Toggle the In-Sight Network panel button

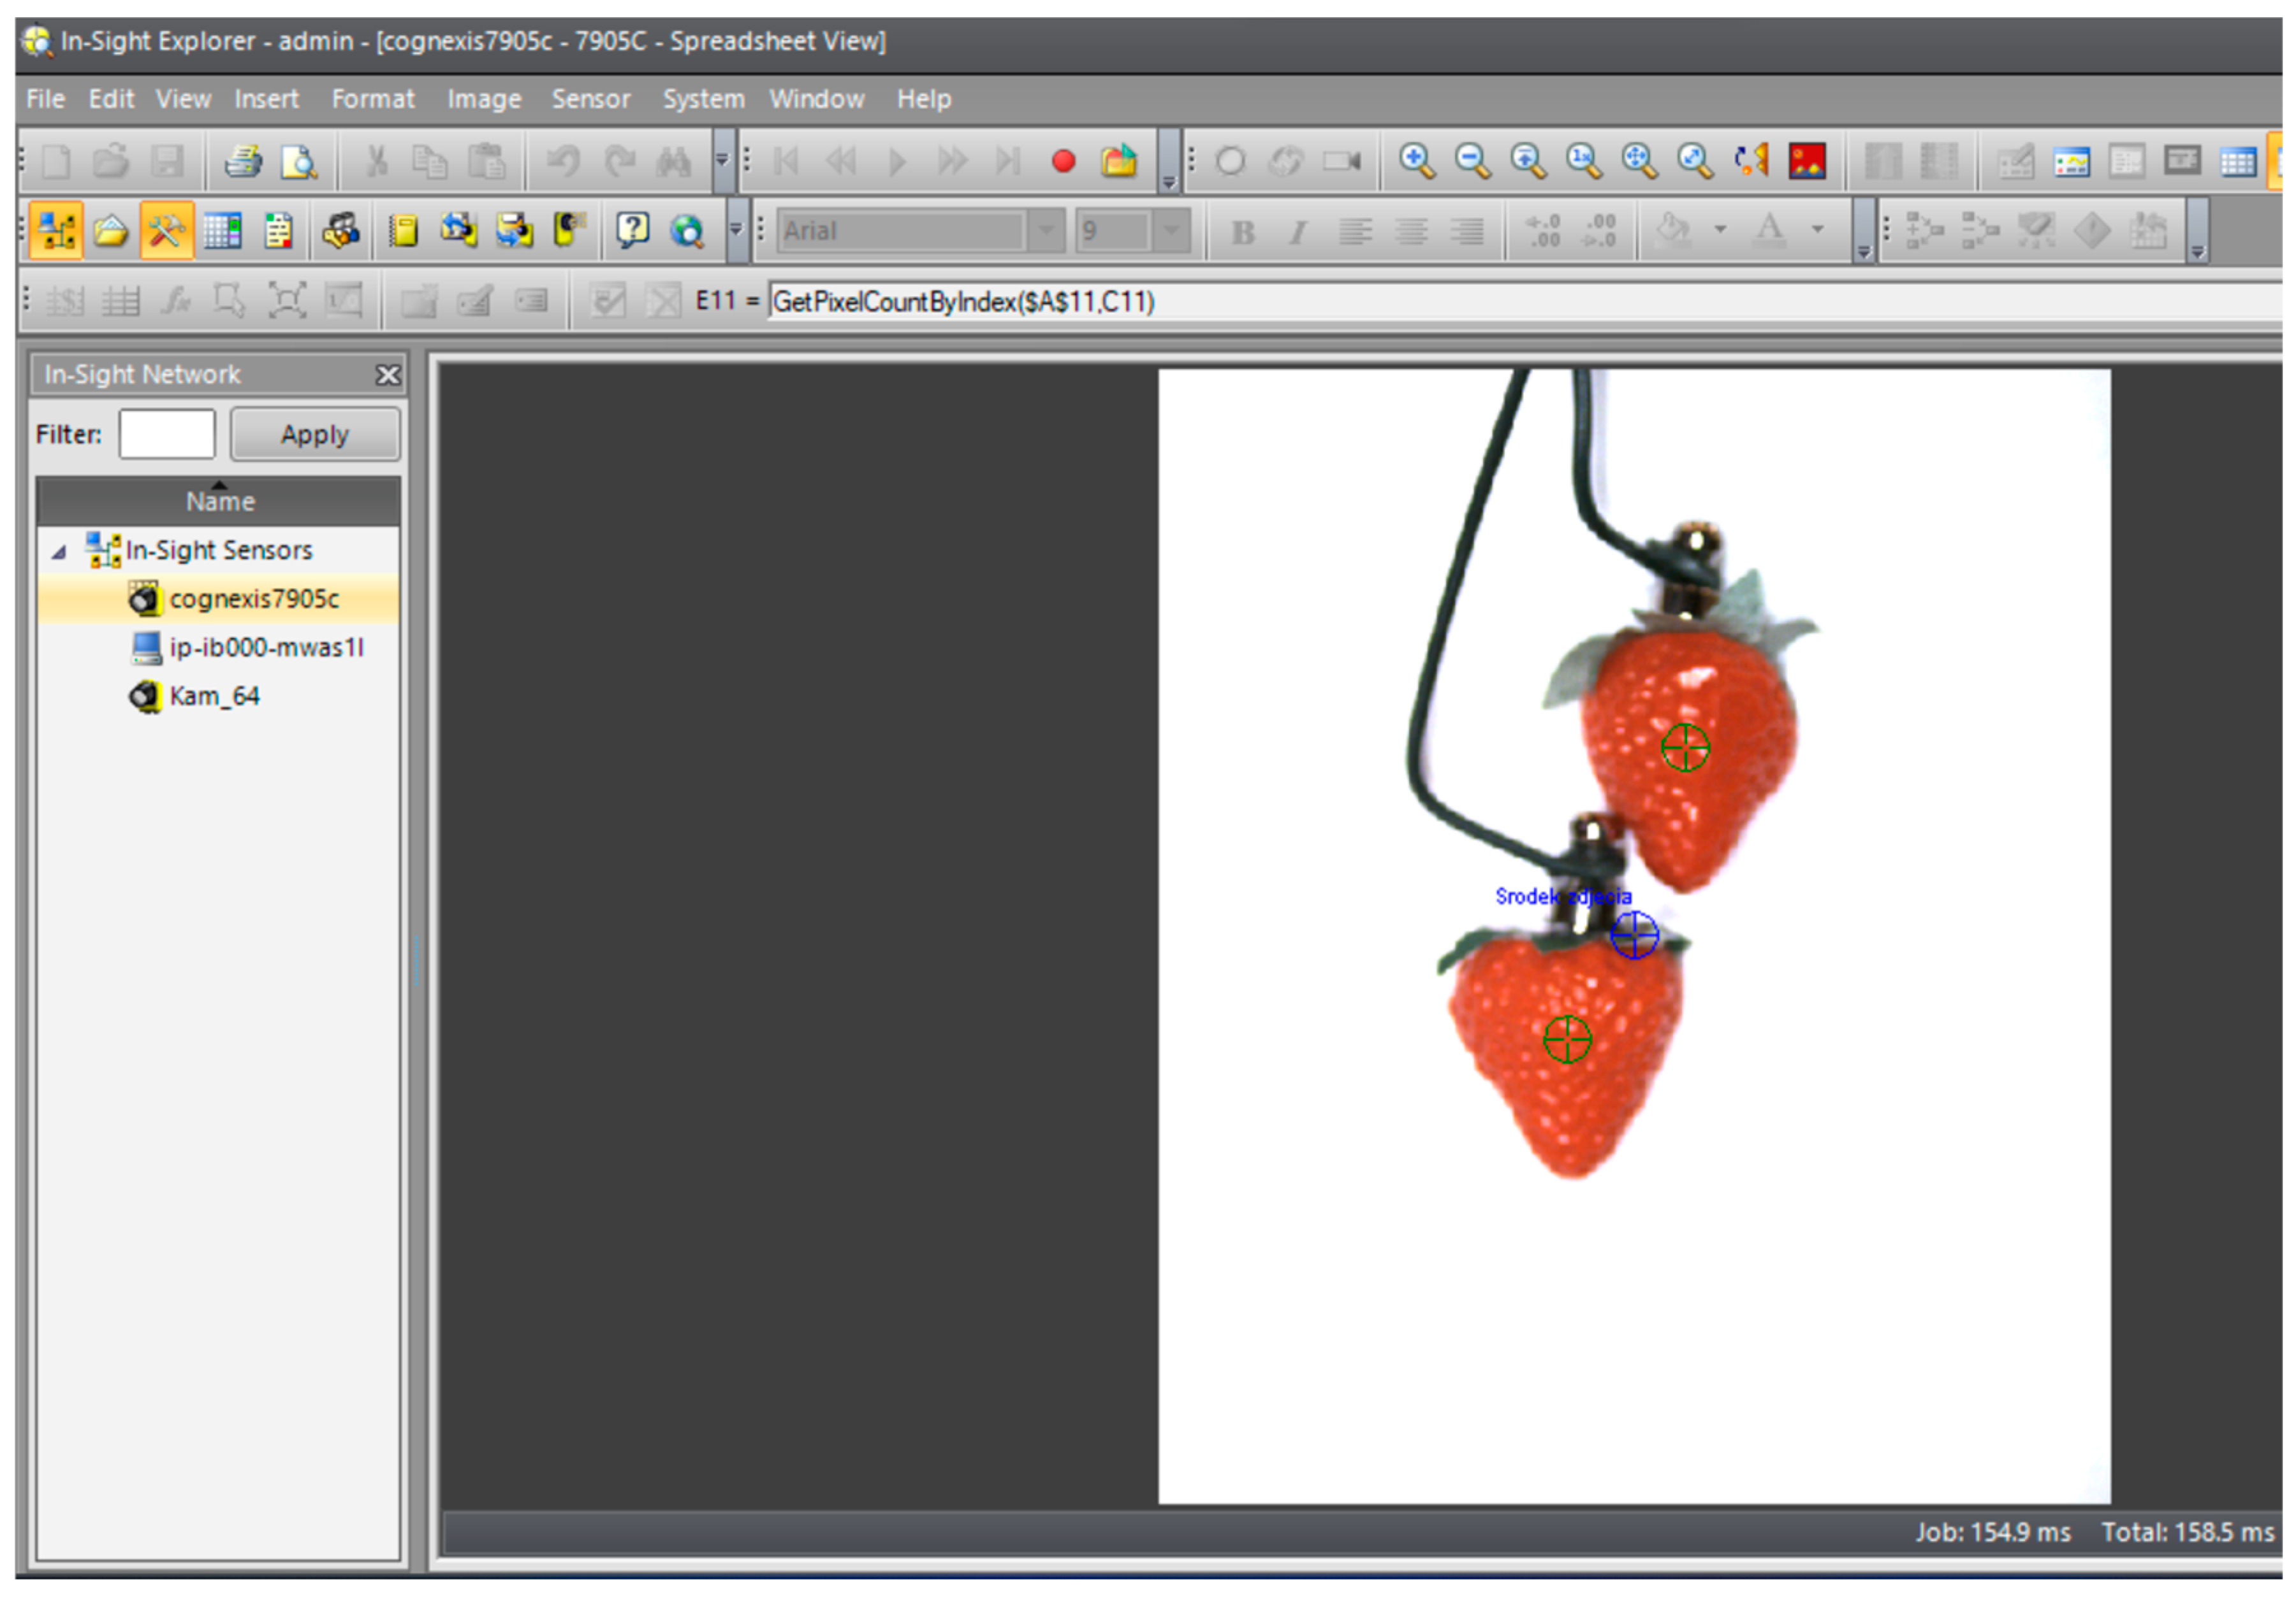(56, 231)
